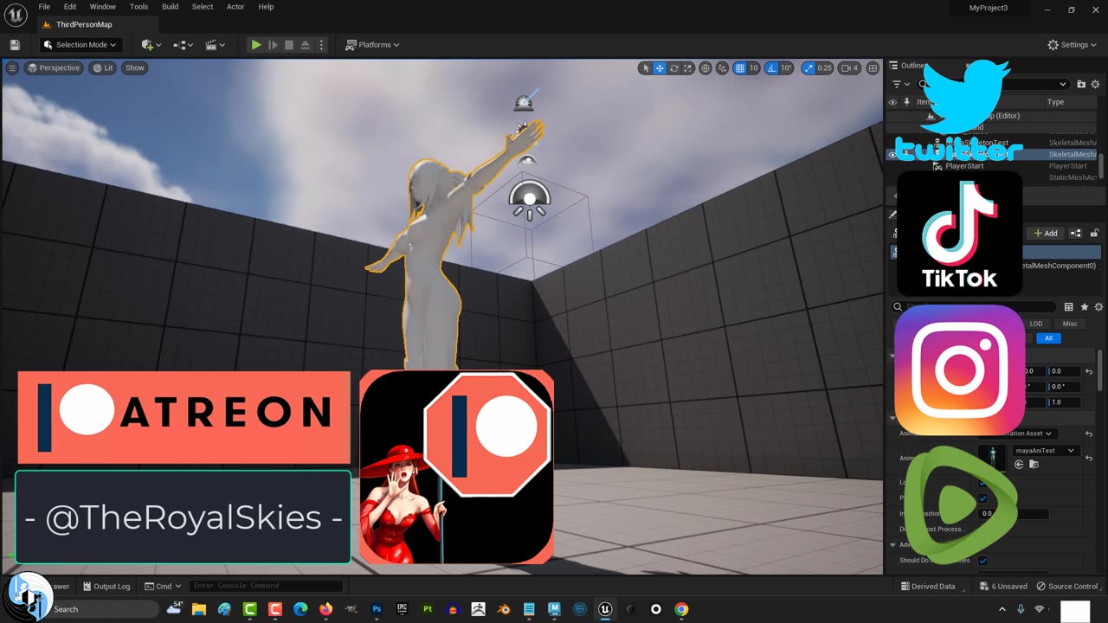1108x623 pixels.
Task: Select the LOD filter tab
Action: pos(1036,324)
